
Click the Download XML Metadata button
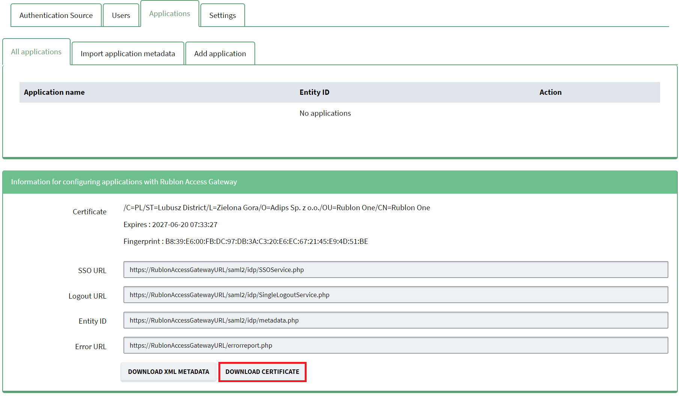click(x=168, y=372)
